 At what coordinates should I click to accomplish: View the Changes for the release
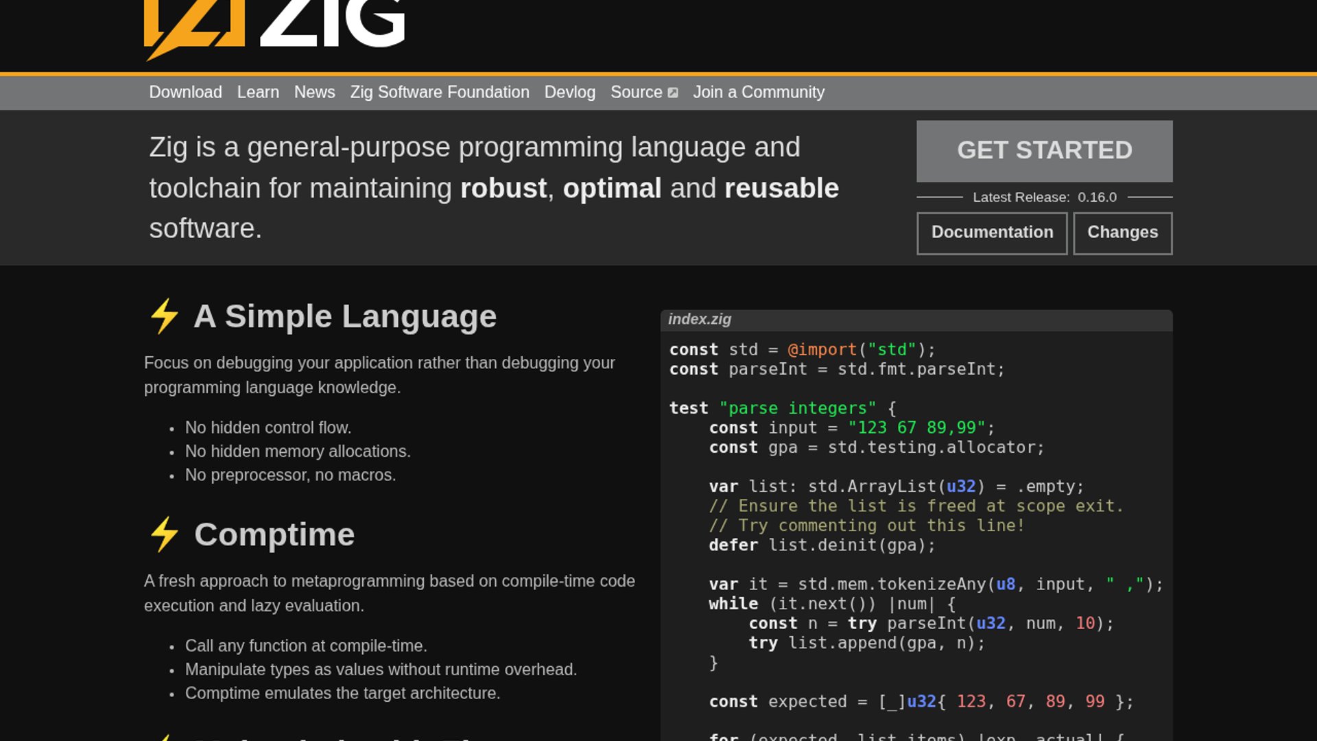tap(1122, 233)
